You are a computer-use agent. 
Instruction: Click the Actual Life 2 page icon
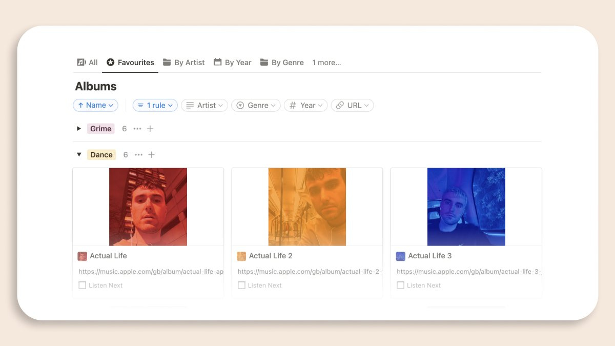click(241, 256)
